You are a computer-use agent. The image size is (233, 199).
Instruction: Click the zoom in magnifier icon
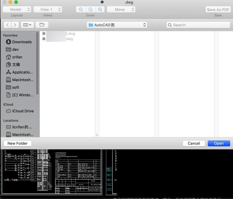[x=100, y=10]
